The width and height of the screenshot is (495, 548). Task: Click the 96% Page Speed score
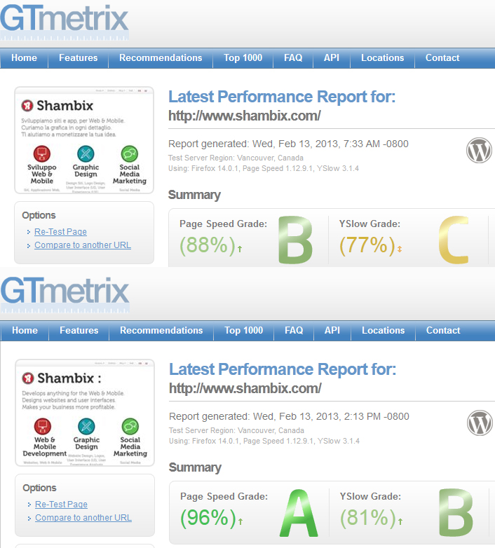208,518
